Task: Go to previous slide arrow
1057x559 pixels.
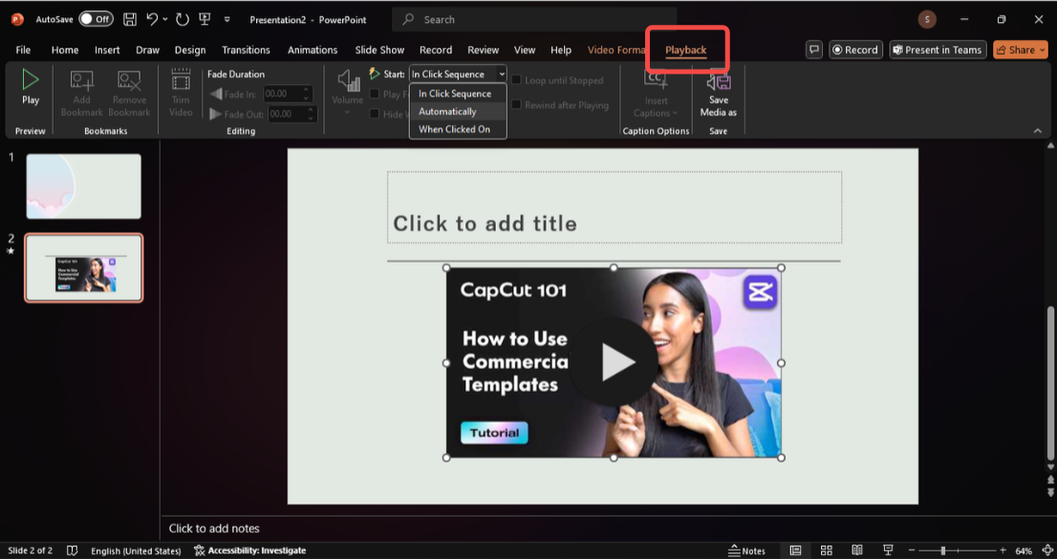Action: click(x=1050, y=480)
